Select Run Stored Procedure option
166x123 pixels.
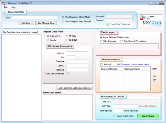121,41
